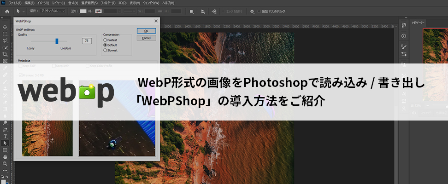Open the Info panel icon
The width and height of the screenshot is (448, 184).
pos(404,36)
